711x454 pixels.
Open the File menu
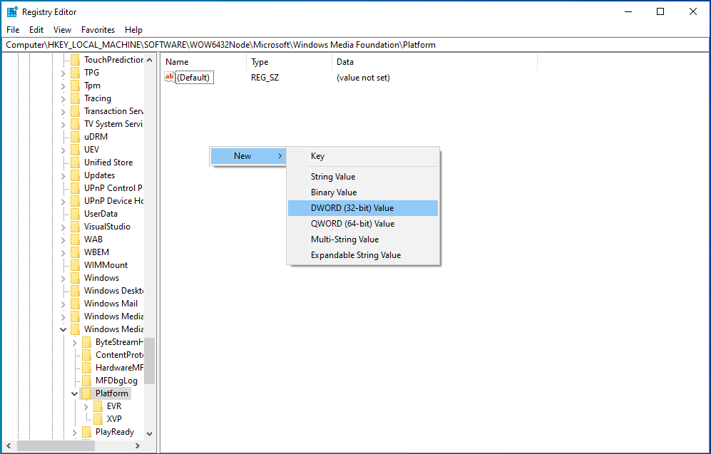pyautogui.click(x=13, y=30)
